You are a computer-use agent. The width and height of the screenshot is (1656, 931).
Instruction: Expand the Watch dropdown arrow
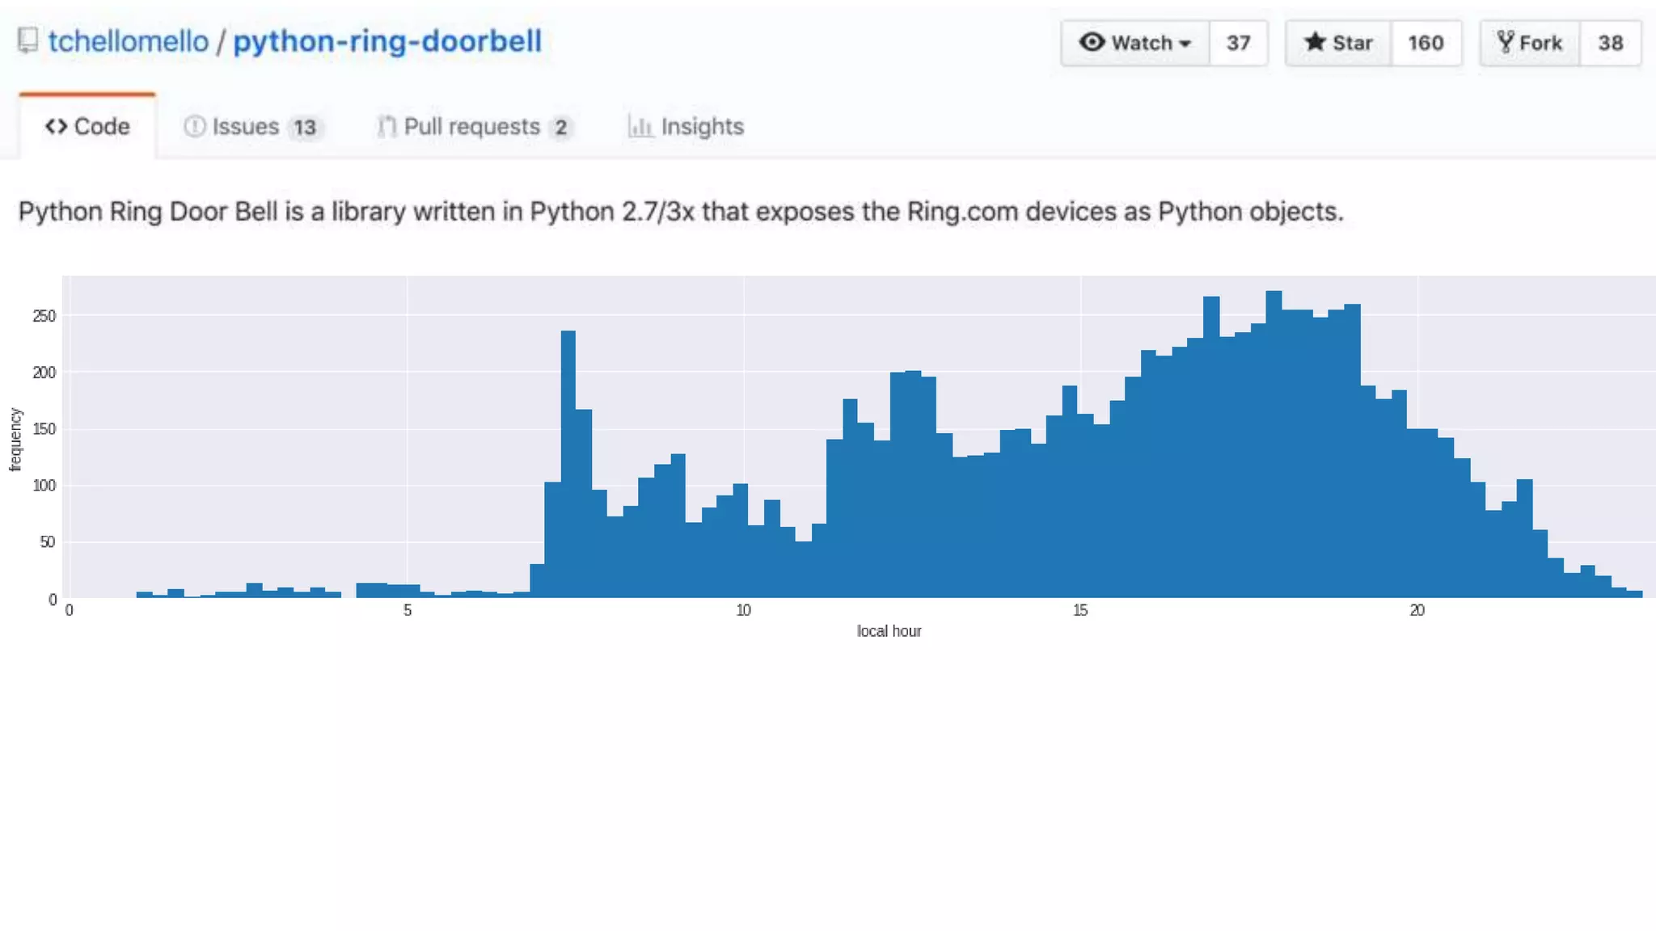point(1185,44)
